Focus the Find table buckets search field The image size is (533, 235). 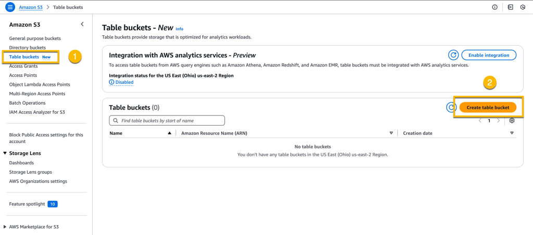pos(167,121)
